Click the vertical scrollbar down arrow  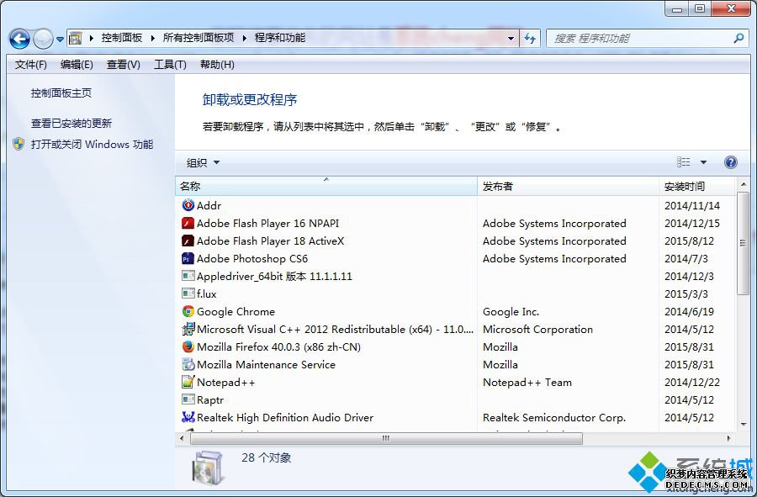point(743,424)
